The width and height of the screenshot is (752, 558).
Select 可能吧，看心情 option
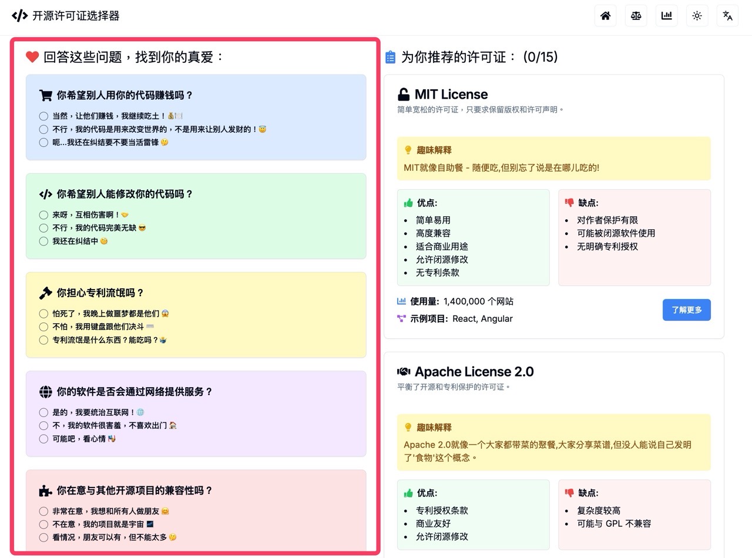43,439
